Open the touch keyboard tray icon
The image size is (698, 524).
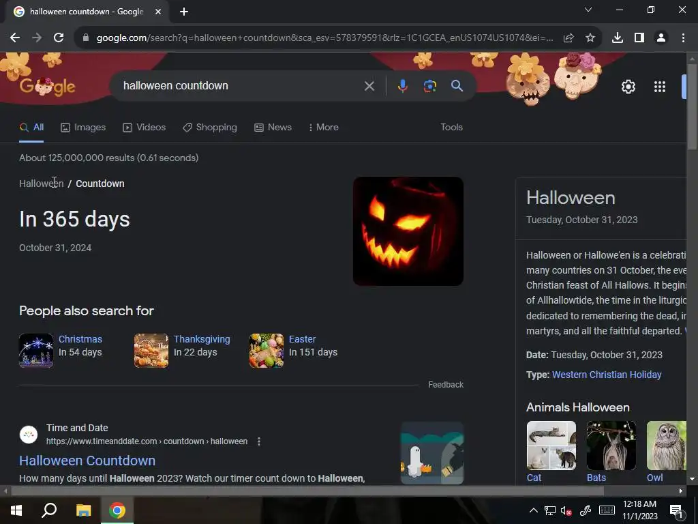tap(607, 510)
